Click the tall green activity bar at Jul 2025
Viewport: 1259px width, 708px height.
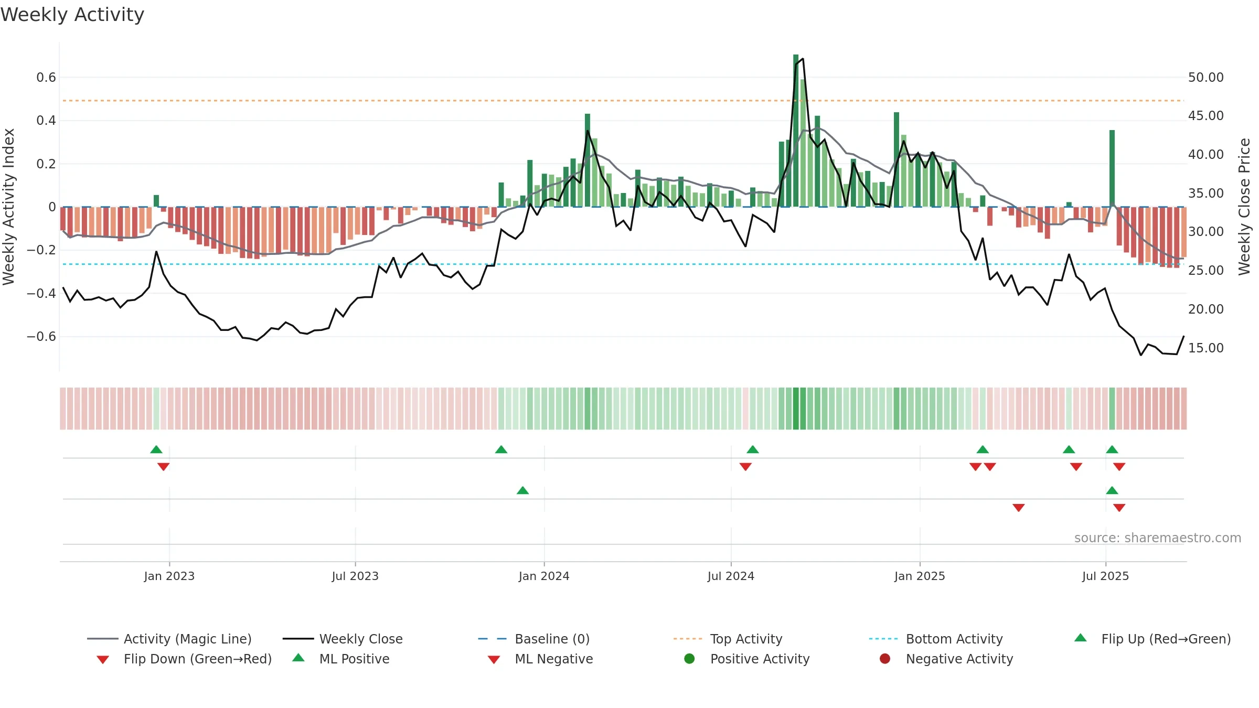pyautogui.click(x=1112, y=168)
